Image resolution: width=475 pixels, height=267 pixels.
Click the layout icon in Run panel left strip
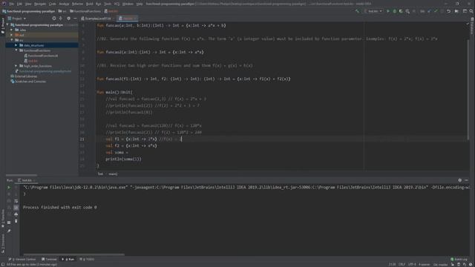click(x=9, y=222)
